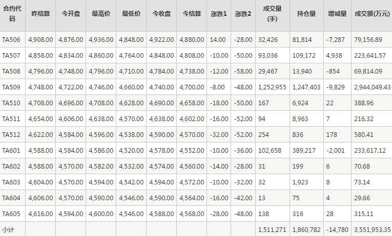Screen dimensions: 392x236
Task: Click subtotal turnover 3,551,953.35
Action: (372, 230)
